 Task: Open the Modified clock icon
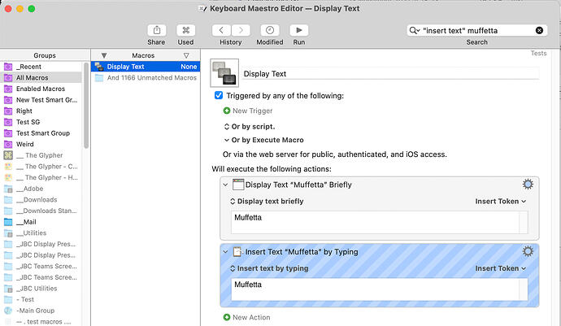coord(269,30)
